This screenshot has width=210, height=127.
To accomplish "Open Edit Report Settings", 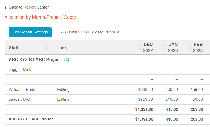I will point(30,32).
